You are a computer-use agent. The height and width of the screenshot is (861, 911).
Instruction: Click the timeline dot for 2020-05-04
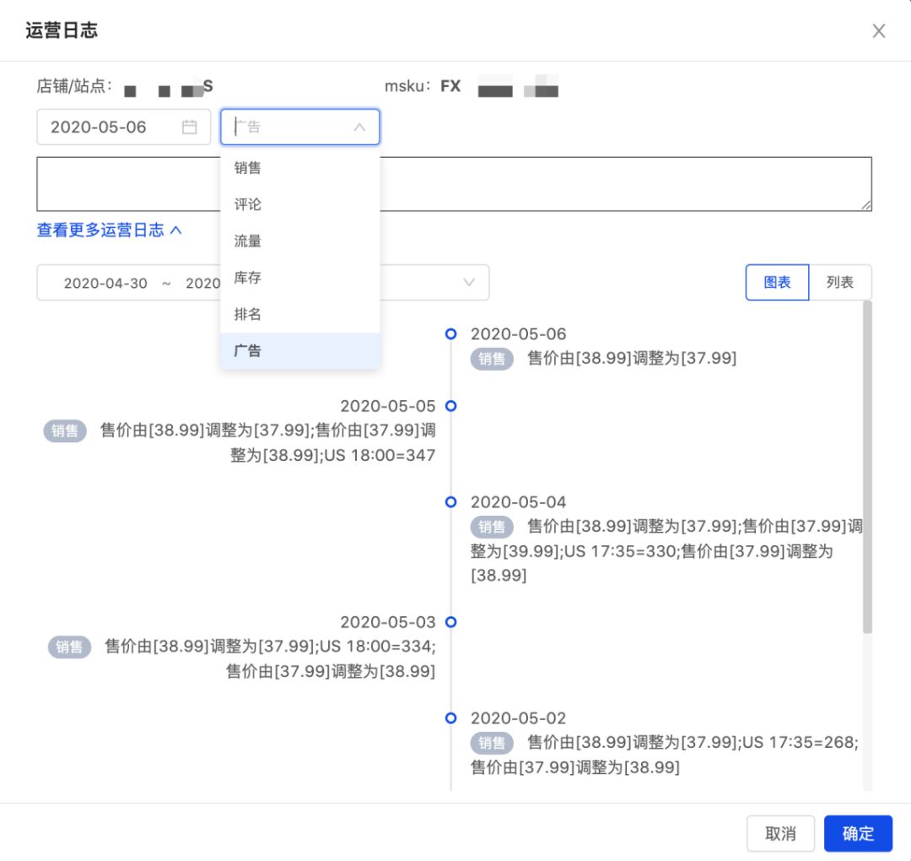(452, 501)
